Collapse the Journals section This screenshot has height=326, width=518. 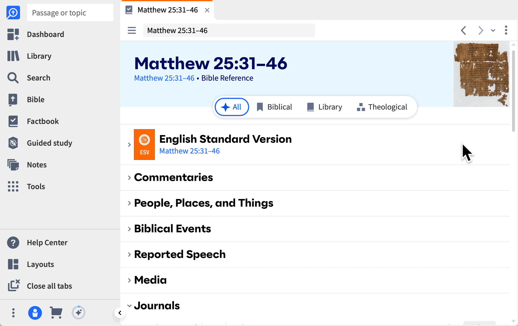(x=129, y=306)
